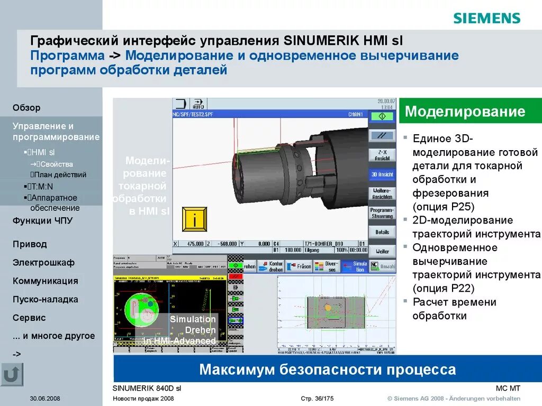Click green start icon in HMI-Advanced panel

(x=236, y=265)
